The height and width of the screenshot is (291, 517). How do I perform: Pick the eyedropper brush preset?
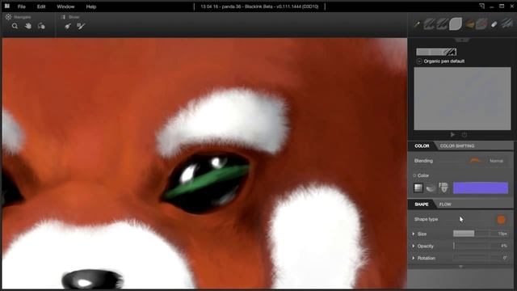pyautogui.click(x=417, y=24)
